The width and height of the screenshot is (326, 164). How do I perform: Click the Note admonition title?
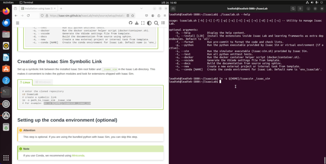[26, 149]
